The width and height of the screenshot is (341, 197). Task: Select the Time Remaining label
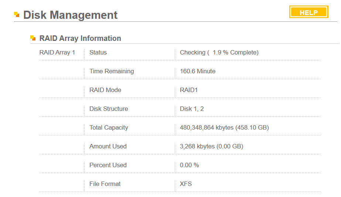coord(112,71)
